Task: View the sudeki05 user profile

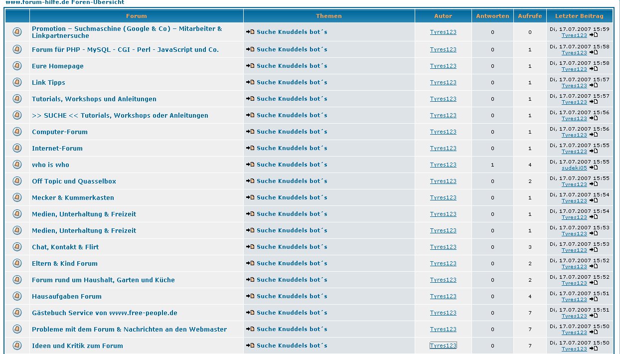Action: [x=574, y=168]
